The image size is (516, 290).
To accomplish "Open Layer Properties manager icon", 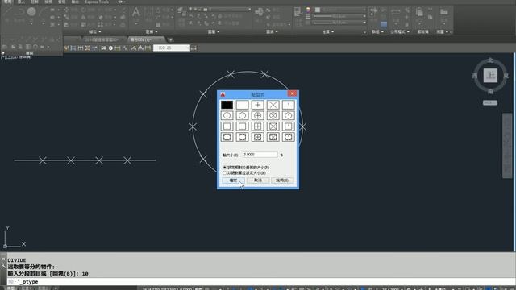I will (x=181, y=11).
